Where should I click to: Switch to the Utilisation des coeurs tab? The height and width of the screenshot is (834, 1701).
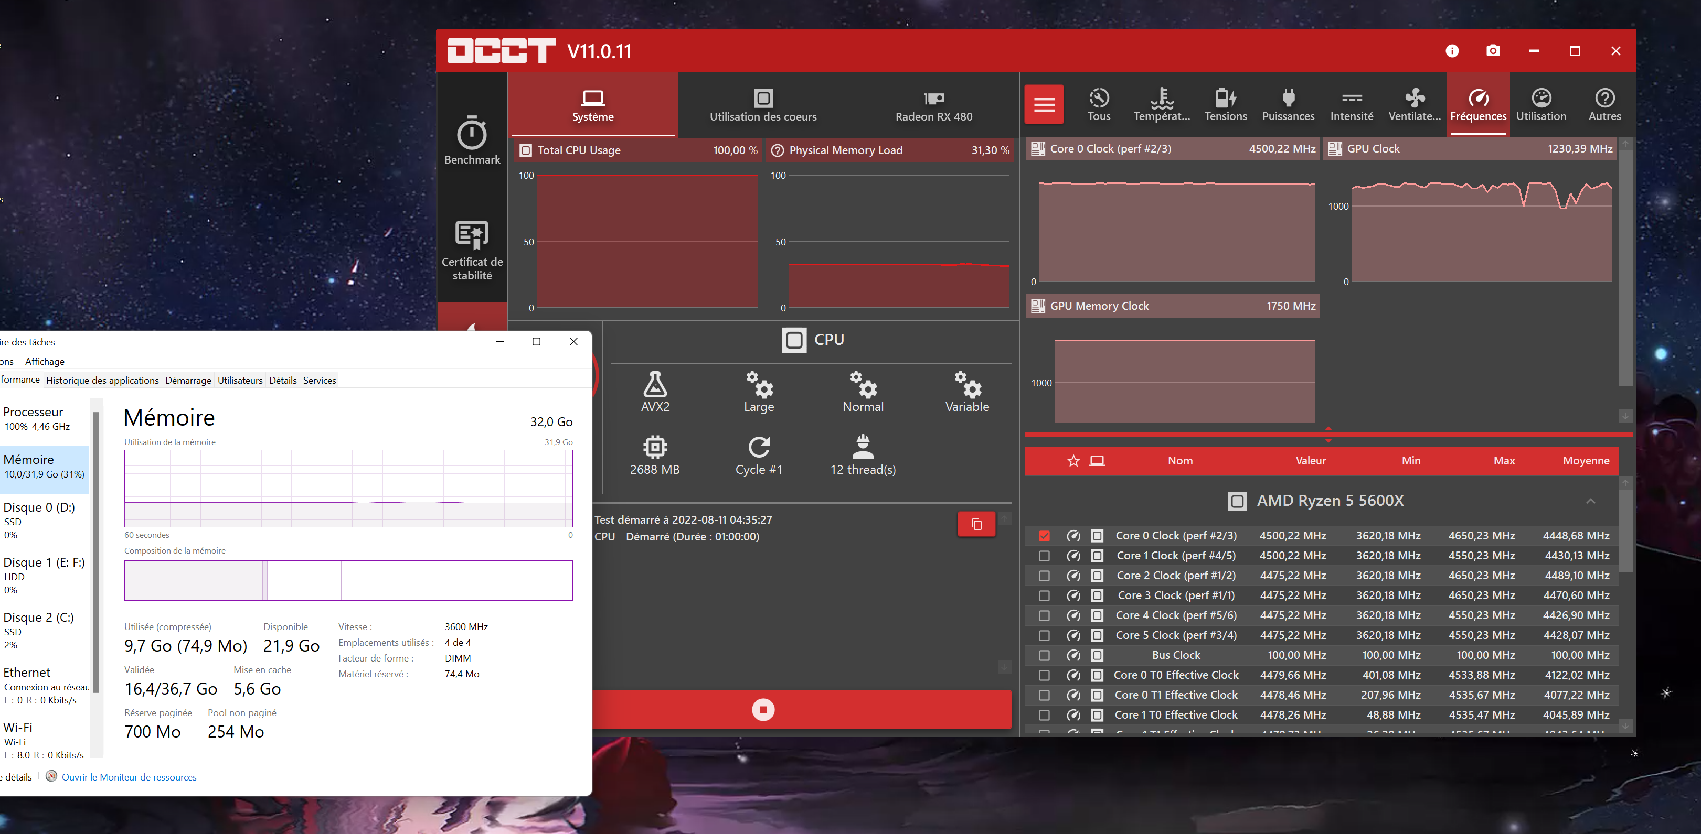click(763, 105)
